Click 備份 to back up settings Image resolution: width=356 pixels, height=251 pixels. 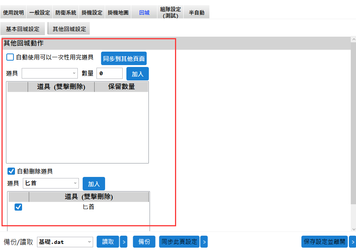[144, 242]
